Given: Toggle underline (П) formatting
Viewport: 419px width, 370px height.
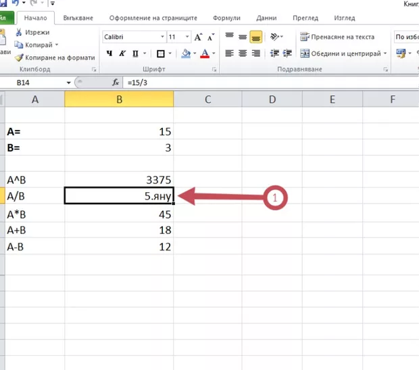Looking at the screenshot, I should tap(135, 53).
